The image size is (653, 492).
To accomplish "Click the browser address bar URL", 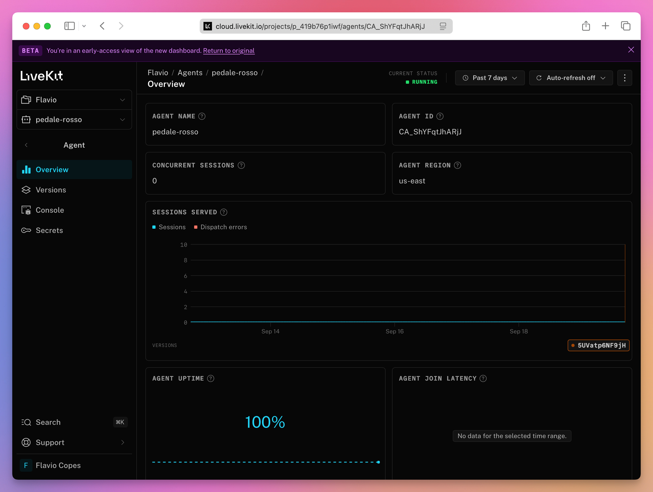I will (320, 26).
